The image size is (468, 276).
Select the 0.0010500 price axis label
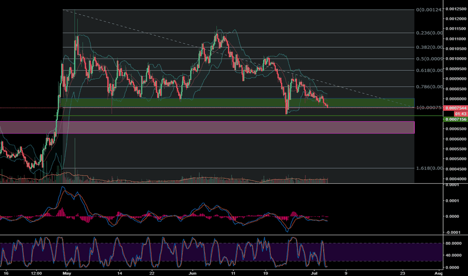click(456, 49)
